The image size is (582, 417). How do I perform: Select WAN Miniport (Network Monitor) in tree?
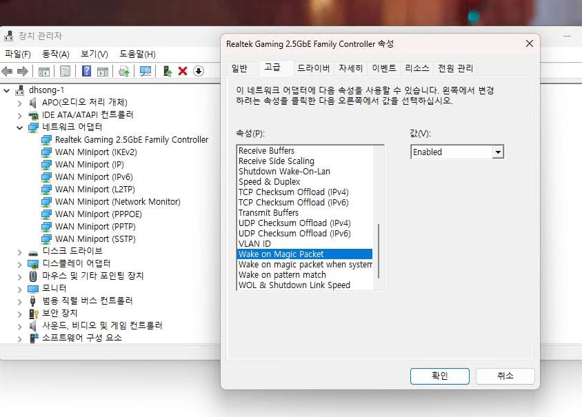tap(118, 202)
